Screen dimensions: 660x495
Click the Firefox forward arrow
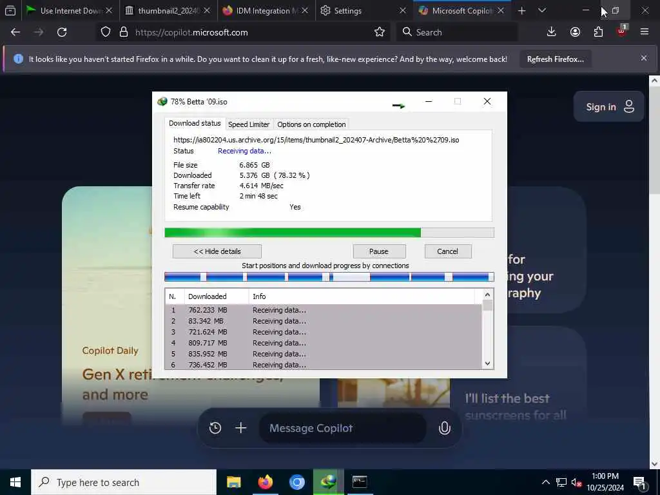(38, 32)
